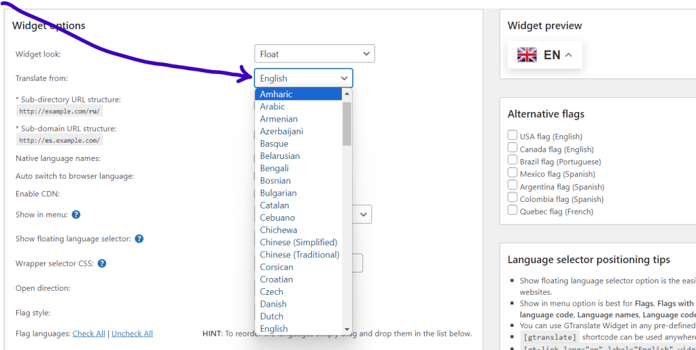Open the Translate from English dropdown

tap(304, 78)
